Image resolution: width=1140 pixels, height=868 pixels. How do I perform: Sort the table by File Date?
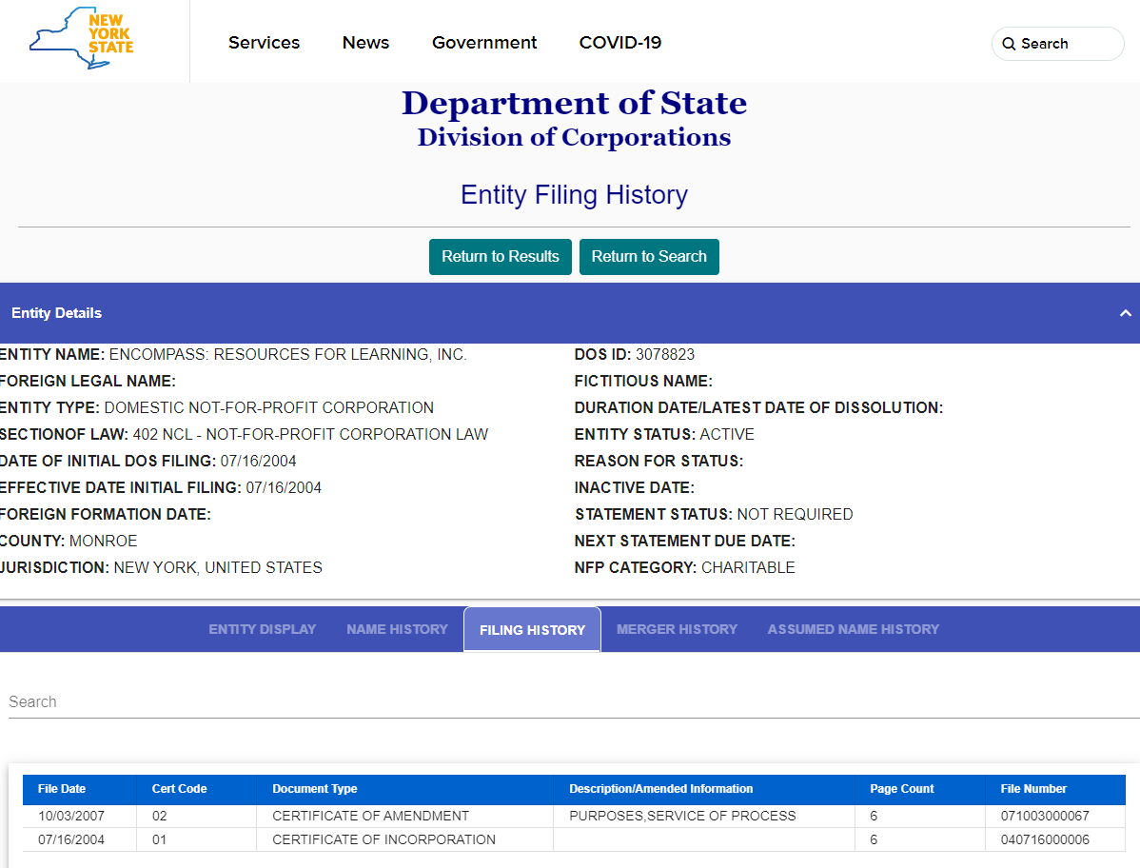pos(62,789)
